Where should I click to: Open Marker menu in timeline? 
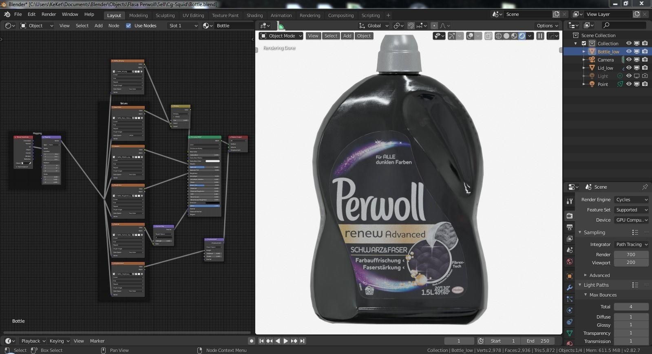97,341
